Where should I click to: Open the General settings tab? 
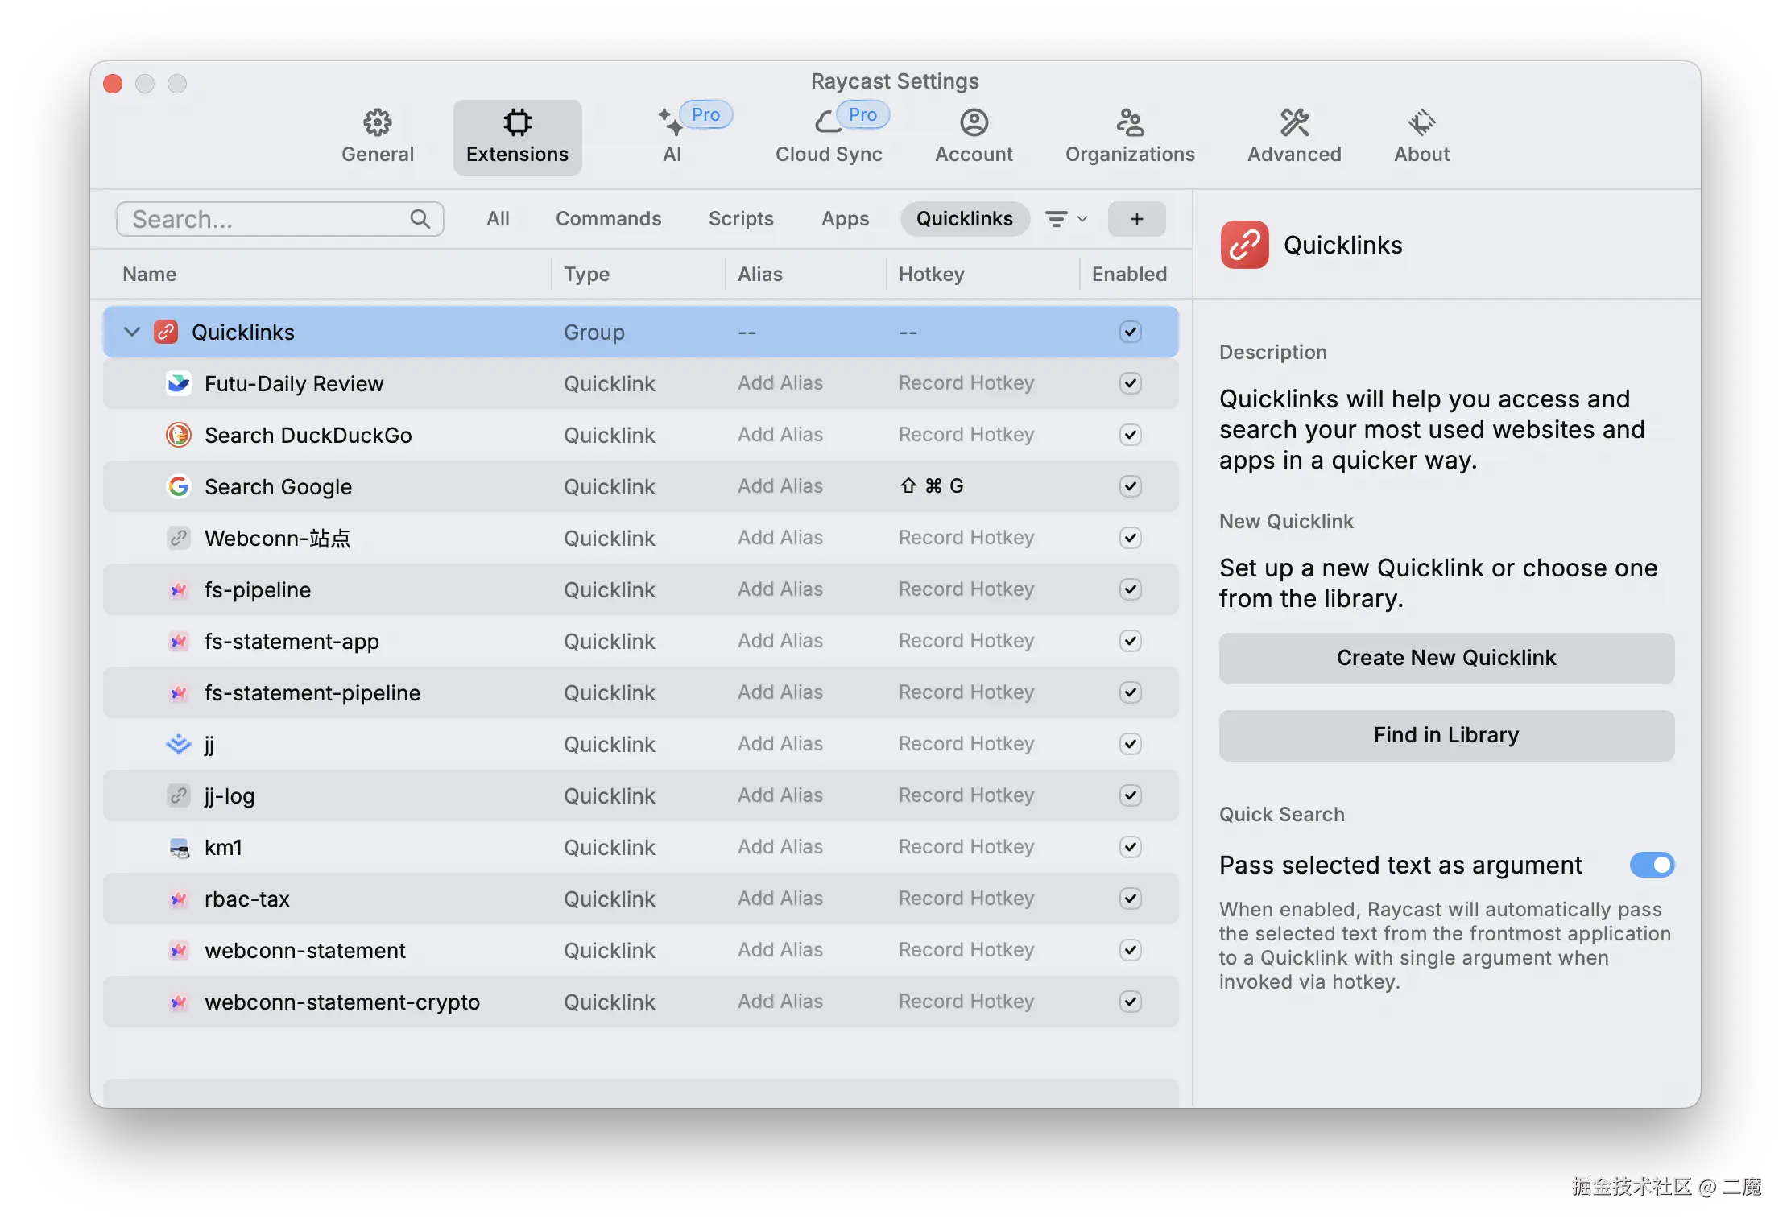point(377,137)
